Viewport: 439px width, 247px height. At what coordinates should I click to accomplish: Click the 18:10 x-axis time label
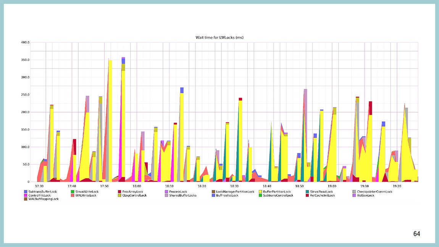[169, 186]
